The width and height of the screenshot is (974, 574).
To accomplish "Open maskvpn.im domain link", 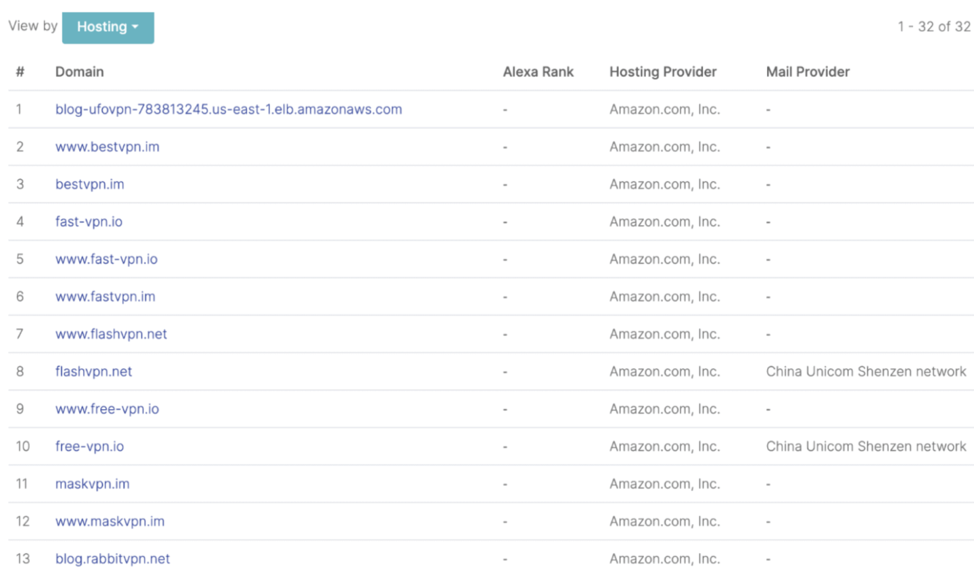I will click(92, 484).
